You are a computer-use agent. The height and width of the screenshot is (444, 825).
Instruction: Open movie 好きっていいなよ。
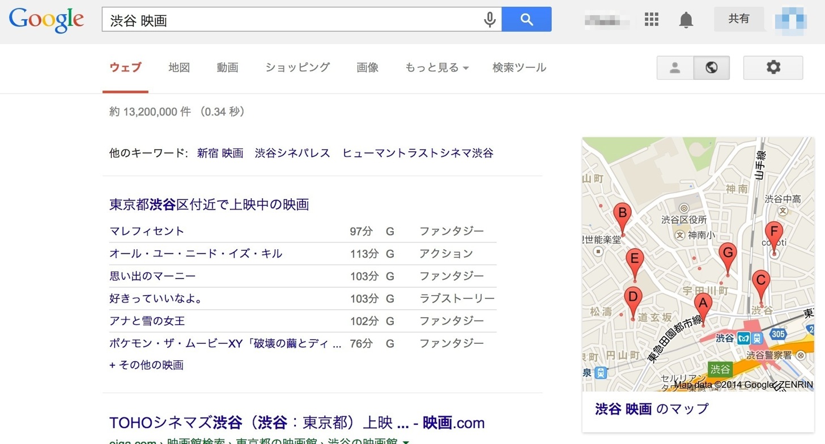tap(156, 298)
